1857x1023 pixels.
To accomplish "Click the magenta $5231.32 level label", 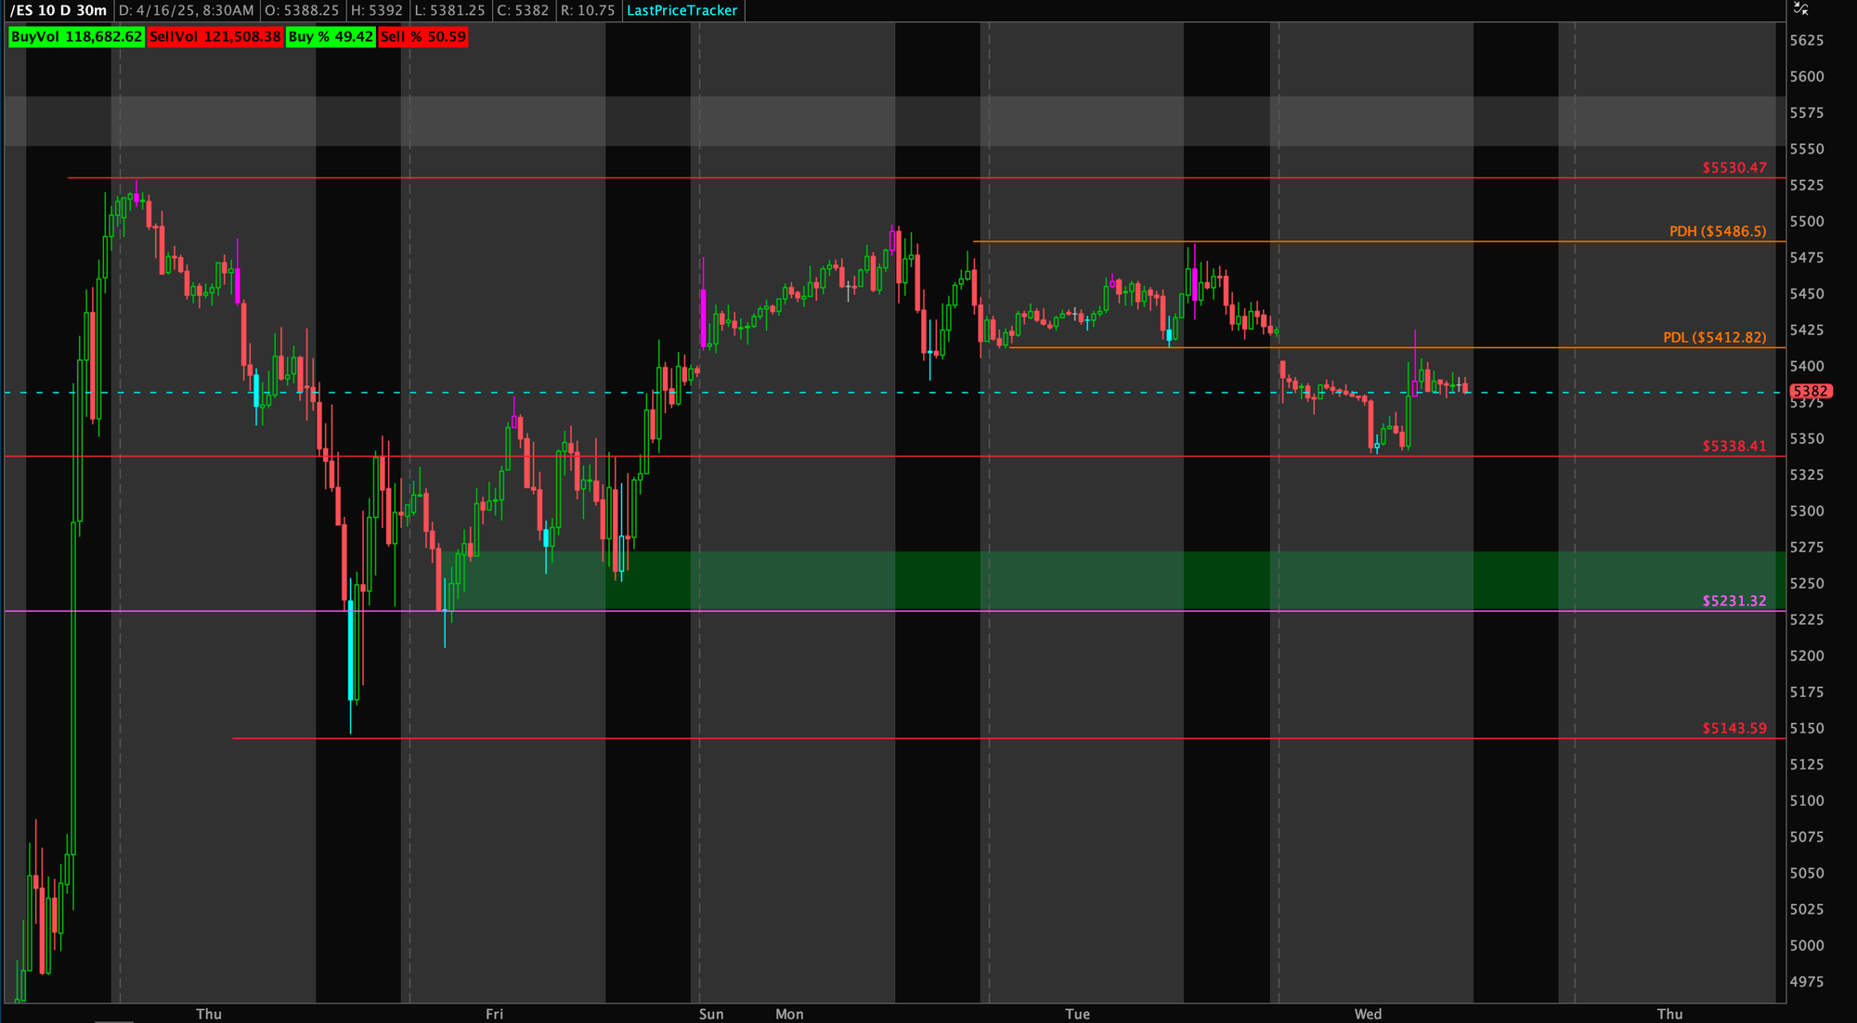I will [x=1734, y=601].
